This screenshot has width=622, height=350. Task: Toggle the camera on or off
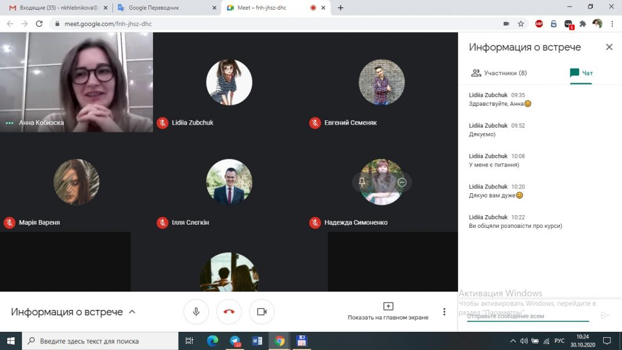point(262,312)
